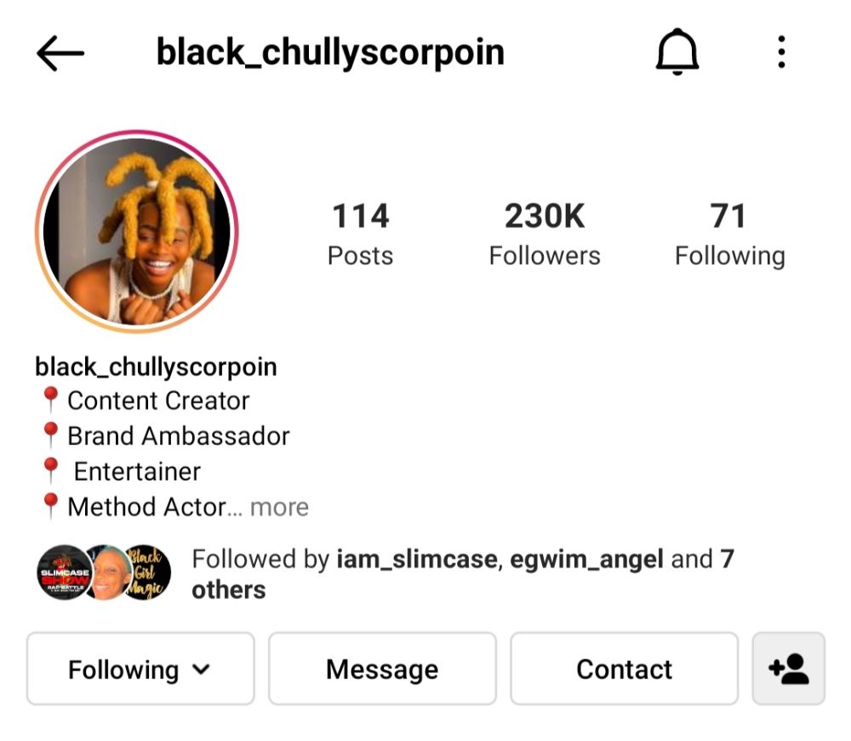
Task: Open the 71 Following list
Action: point(729,234)
